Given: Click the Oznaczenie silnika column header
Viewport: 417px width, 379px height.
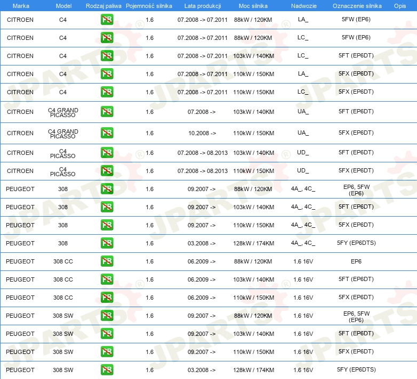Looking at the screenshot, I should 357,6.
